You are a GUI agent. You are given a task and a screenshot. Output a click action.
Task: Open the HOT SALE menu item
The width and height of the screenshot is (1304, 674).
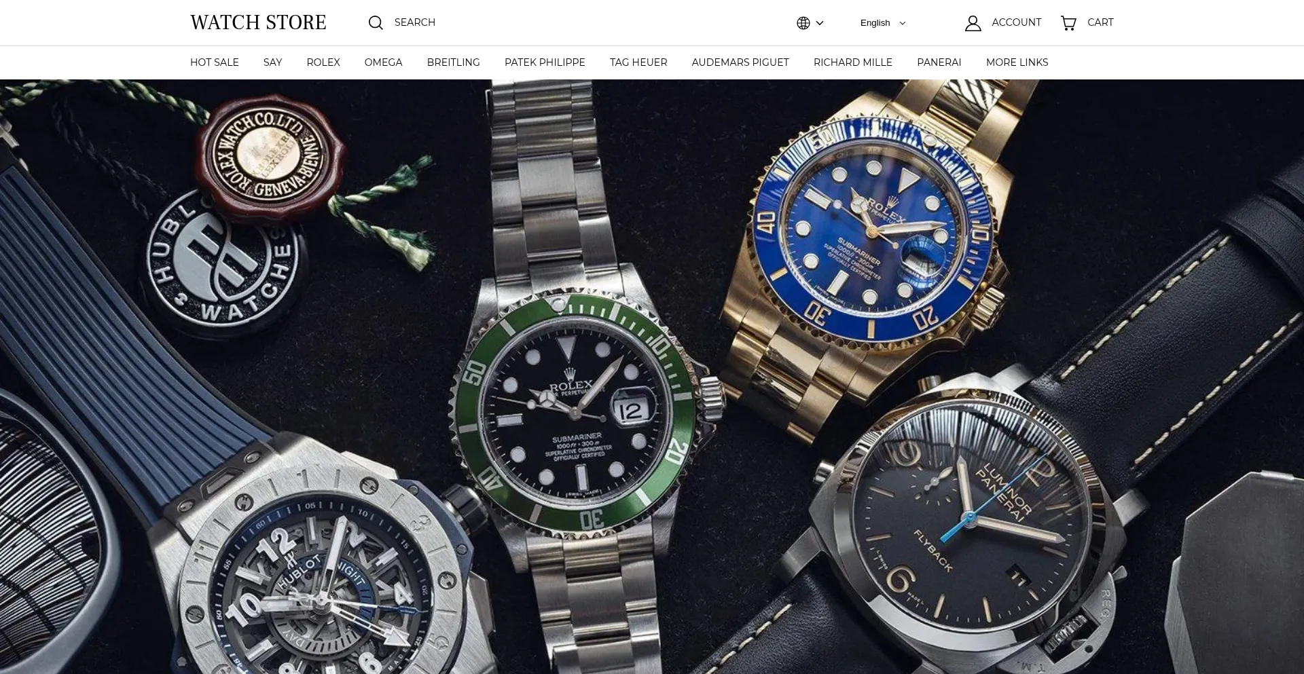tap(215, 62)
